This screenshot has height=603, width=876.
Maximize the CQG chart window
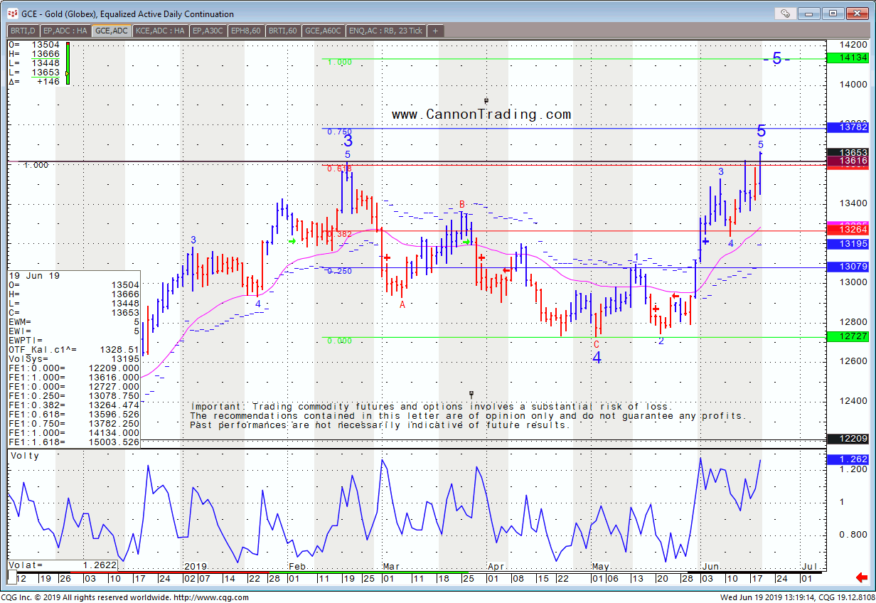[833, 13]
